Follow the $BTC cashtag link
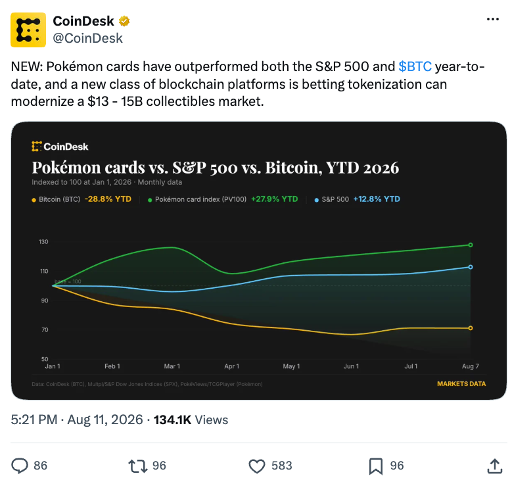This screenshot has width=510, height=484. 415,66
